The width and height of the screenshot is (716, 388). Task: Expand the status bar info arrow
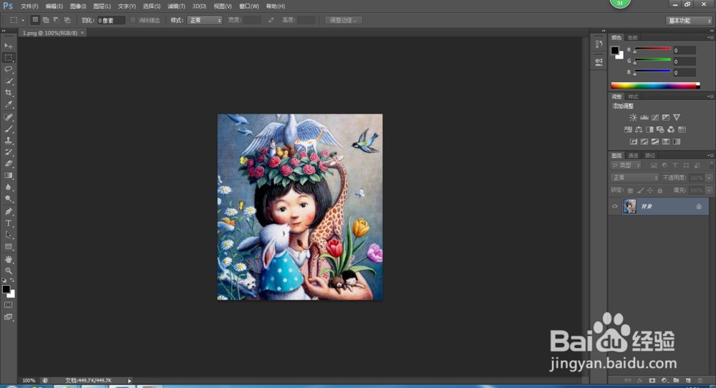point(129,380)
